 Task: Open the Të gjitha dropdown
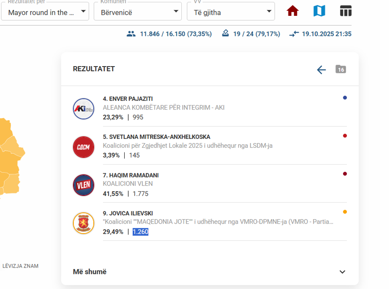(x=231, y=12)
